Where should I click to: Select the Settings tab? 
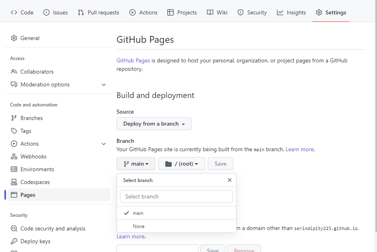pos(331,12)
